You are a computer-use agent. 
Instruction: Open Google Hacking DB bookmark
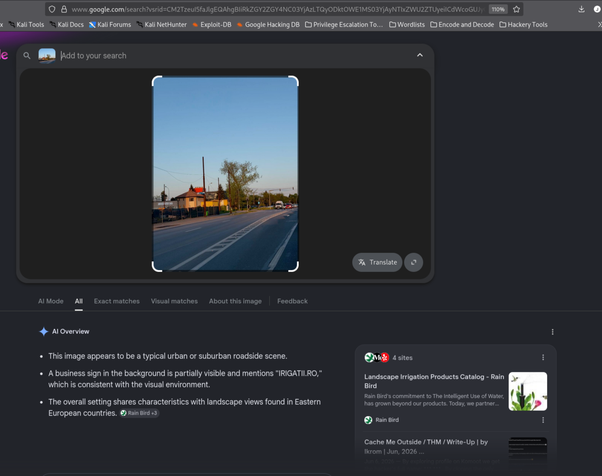pos(268,25)
